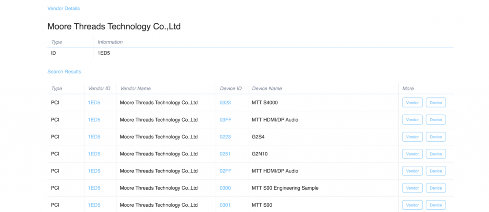Select vendor name in the 02FF row
The image size is (489, 212).
point(159,171)
